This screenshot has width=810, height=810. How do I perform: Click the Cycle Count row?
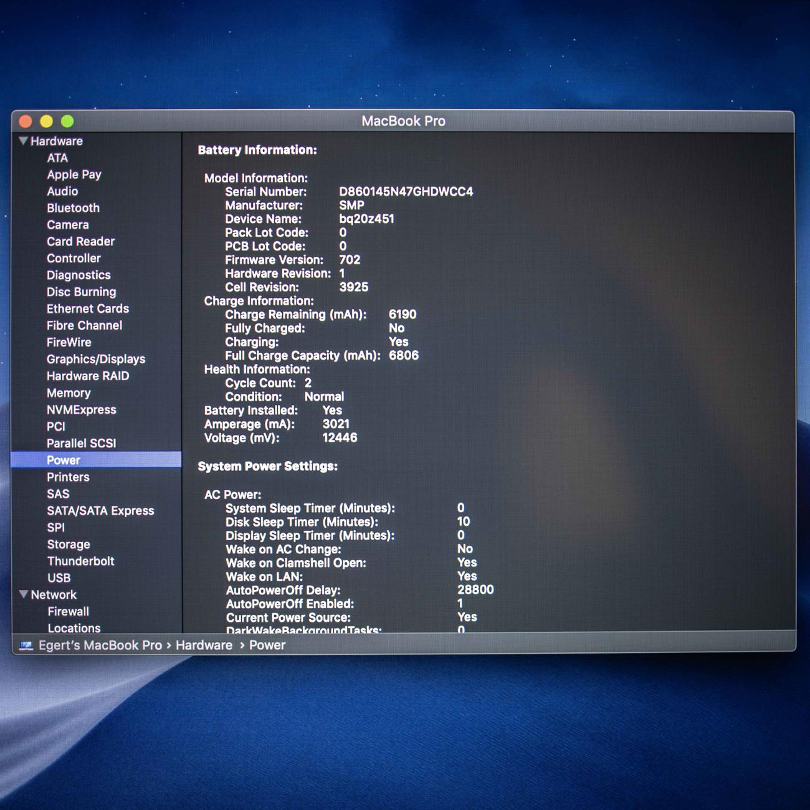click(x=268, y=383)
